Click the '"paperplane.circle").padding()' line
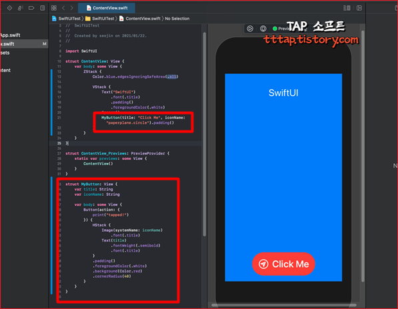Viewport: 398px width, 309px height. [140, 123]
